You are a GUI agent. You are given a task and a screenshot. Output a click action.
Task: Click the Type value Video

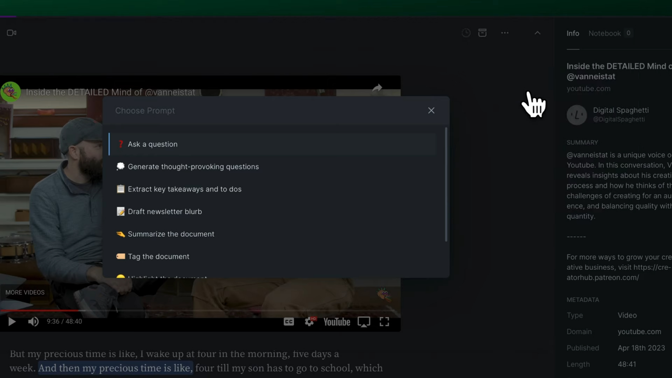627,315
